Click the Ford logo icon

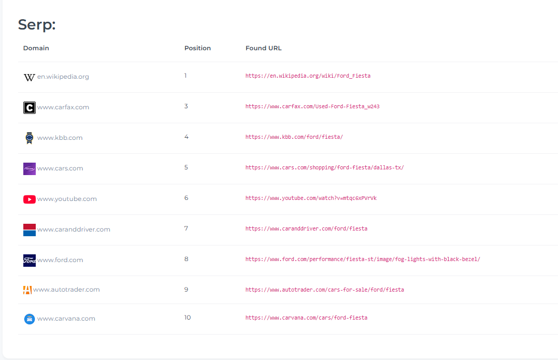point(29,260)
